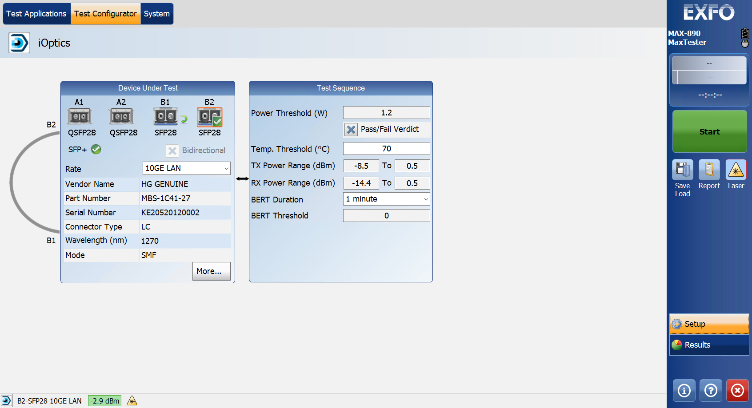The height and width of the screenshot is (408, 752).
Task: Open the Results menu item
Action: [x=709, y=345]
